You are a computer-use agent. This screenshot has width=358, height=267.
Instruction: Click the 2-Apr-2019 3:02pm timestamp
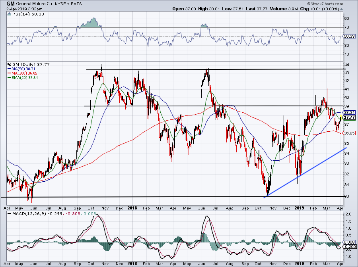24,9
